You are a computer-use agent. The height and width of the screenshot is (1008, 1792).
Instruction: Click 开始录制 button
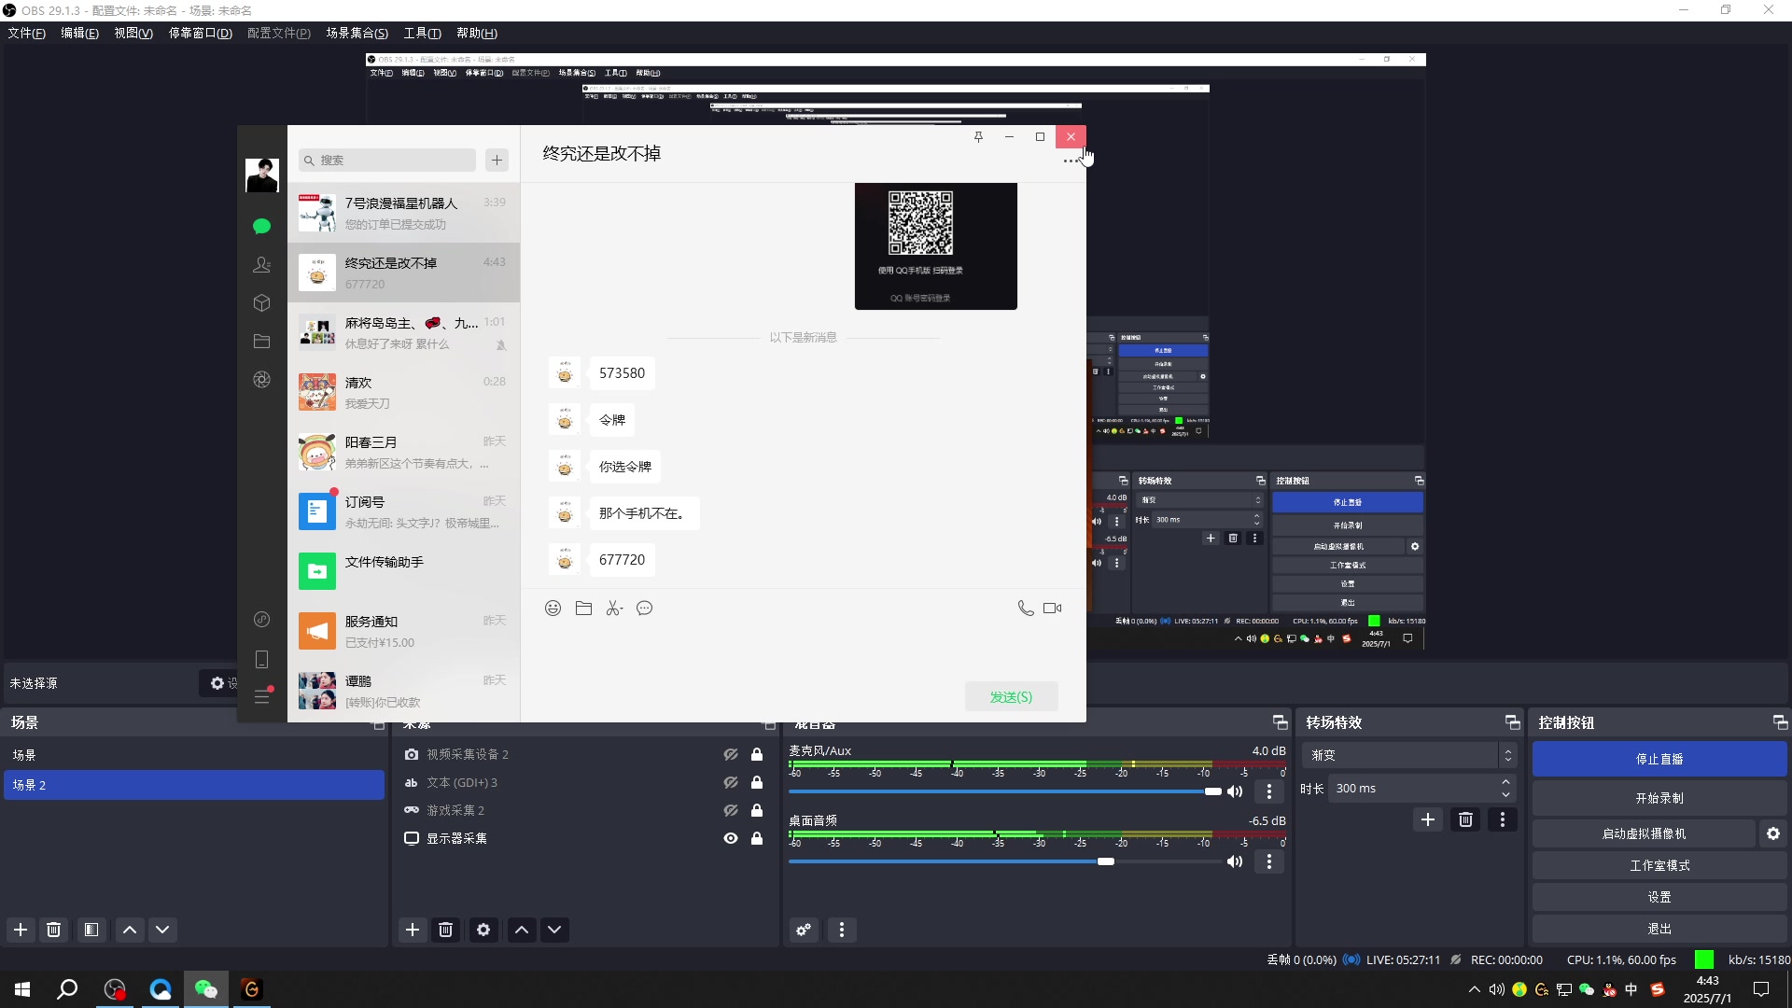tap(1659, 798)
